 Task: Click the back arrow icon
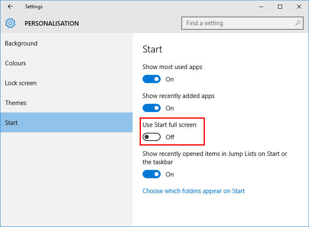click(x=10, y=7)
